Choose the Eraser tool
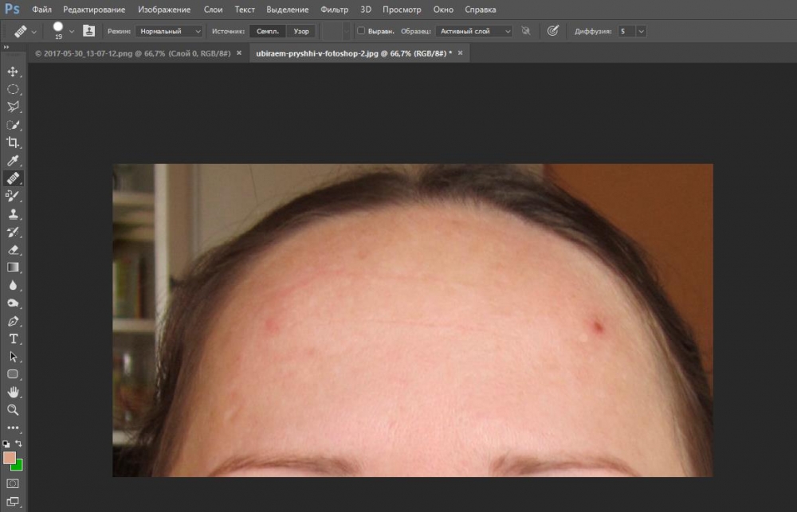Image resolution: width=797 pixels, height=512 pixels. 13,250
